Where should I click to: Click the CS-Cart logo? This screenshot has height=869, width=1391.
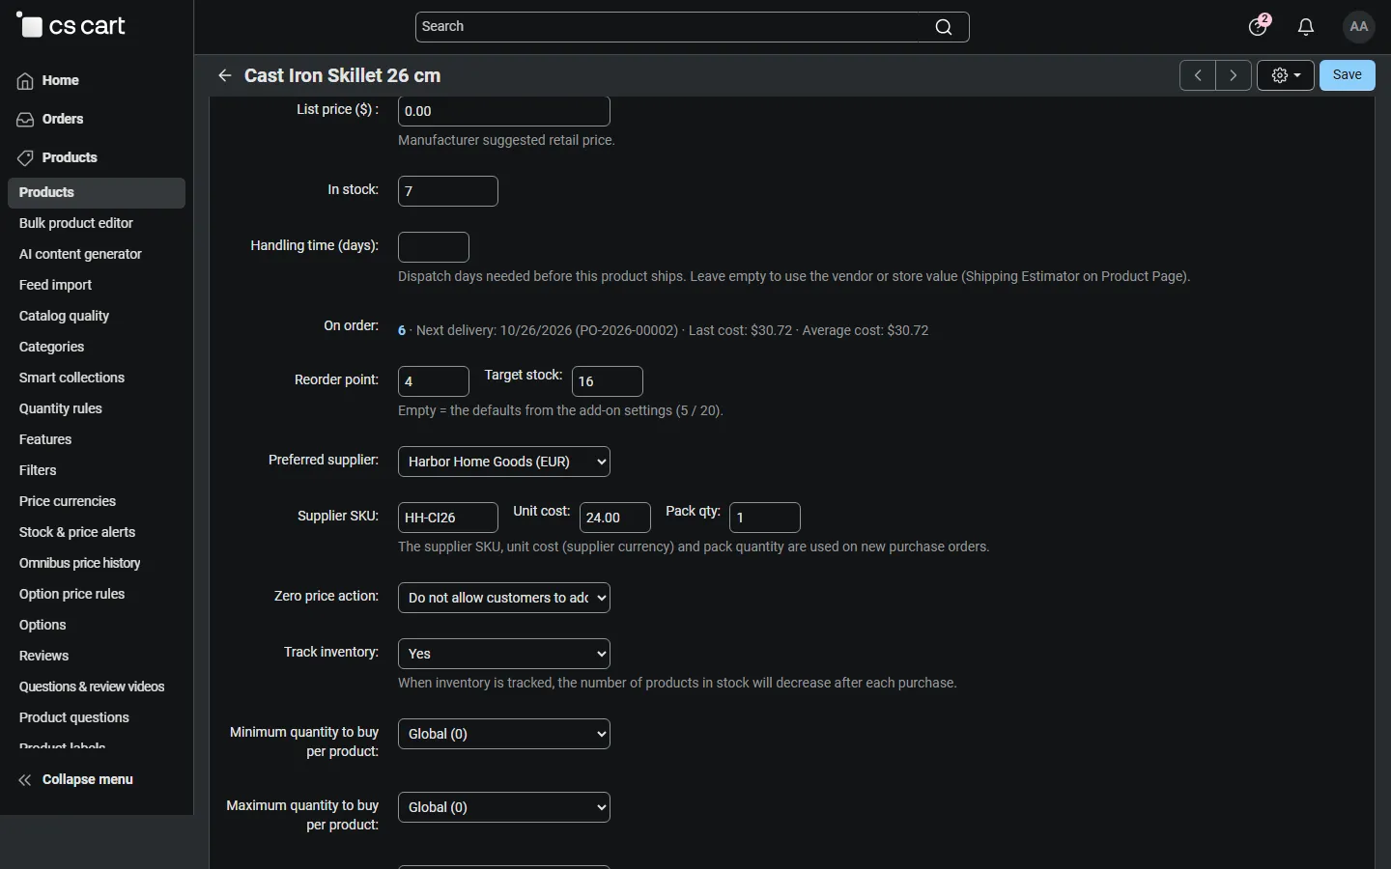[71, 26]
